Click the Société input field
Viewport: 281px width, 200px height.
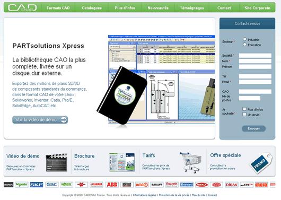pos(255,55)
